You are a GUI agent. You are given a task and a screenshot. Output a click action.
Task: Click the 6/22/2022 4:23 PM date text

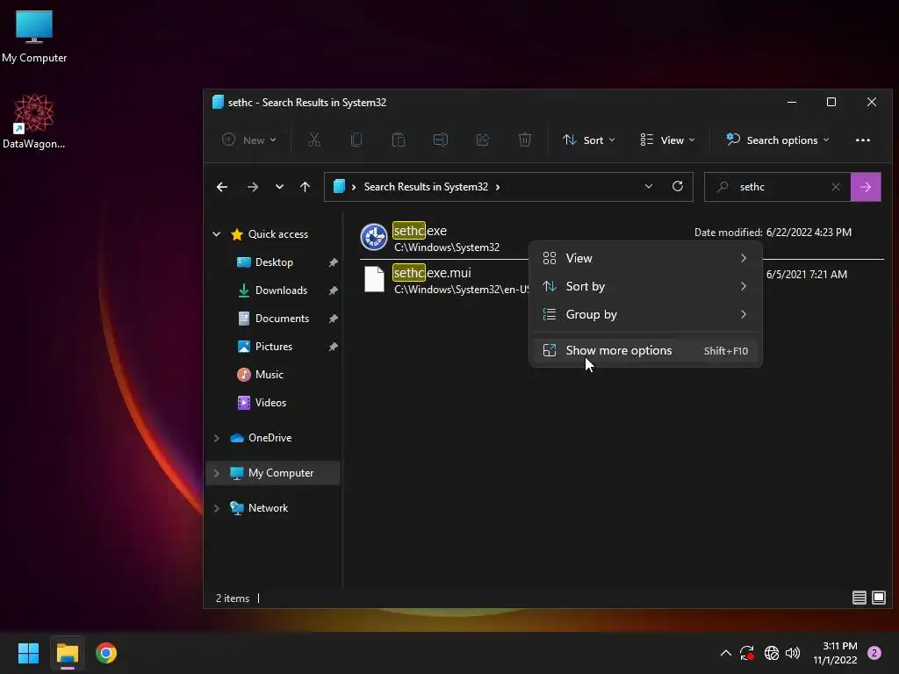809,232
